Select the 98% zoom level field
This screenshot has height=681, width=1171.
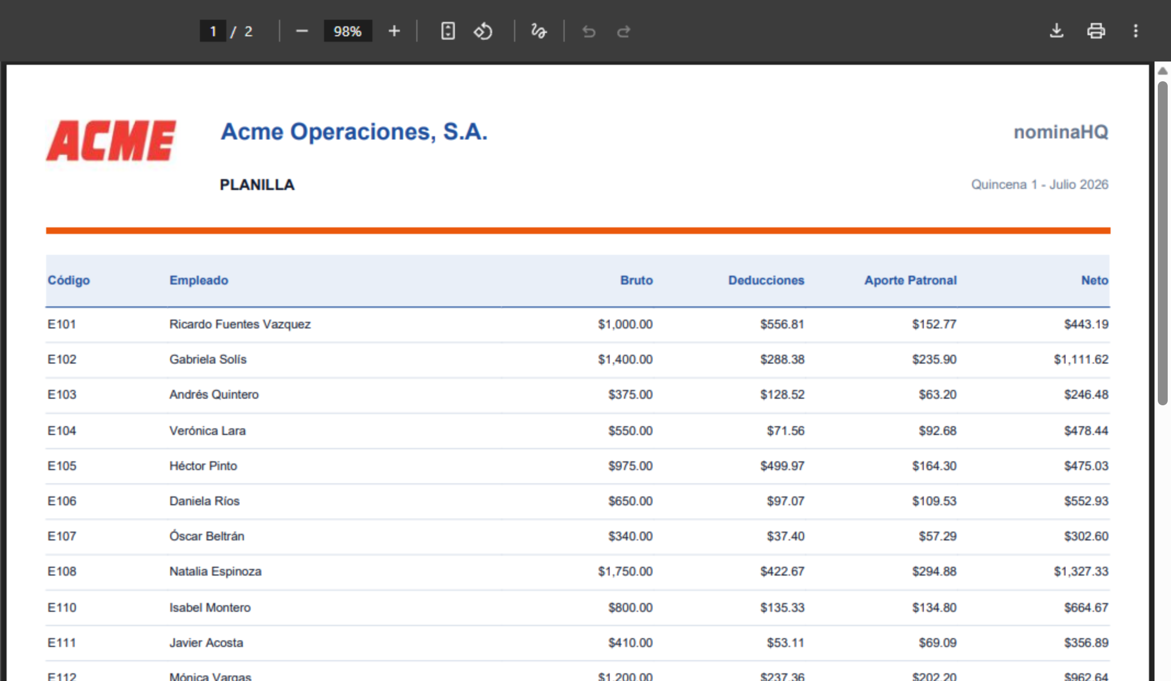tap(348, 31)
